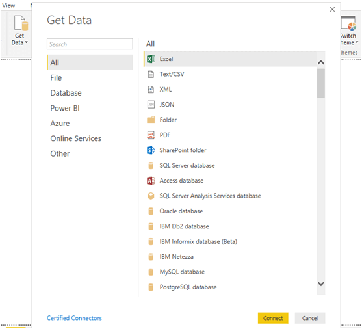Open the Get Data dropdown arrow

point(26,42)
